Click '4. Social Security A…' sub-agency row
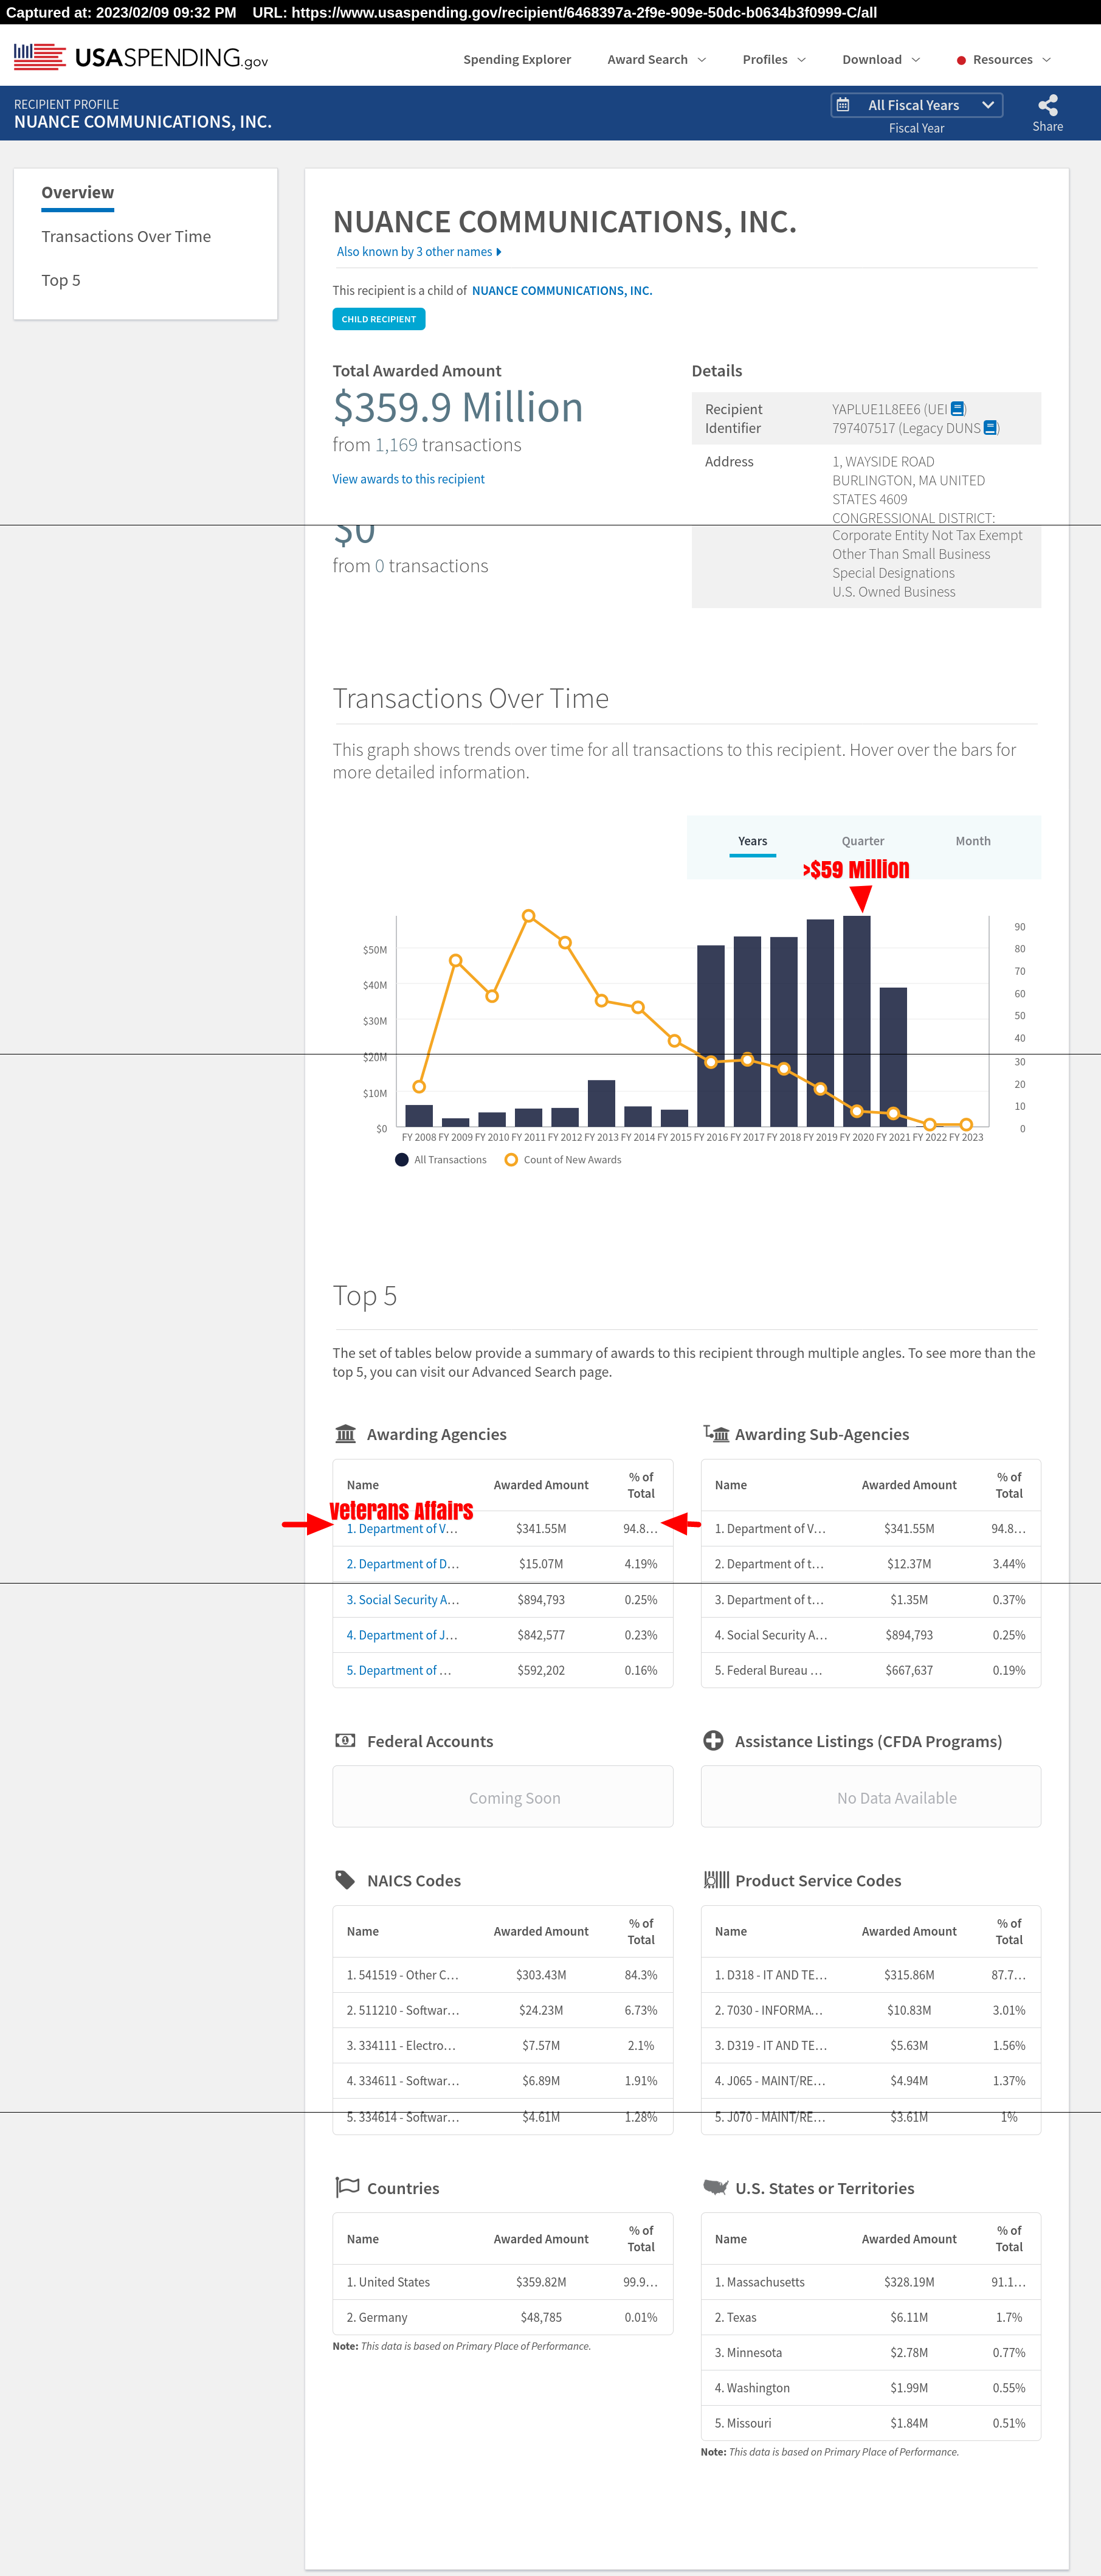The height and width of the screenshot is (2576, 1101). click(870, 1635)
